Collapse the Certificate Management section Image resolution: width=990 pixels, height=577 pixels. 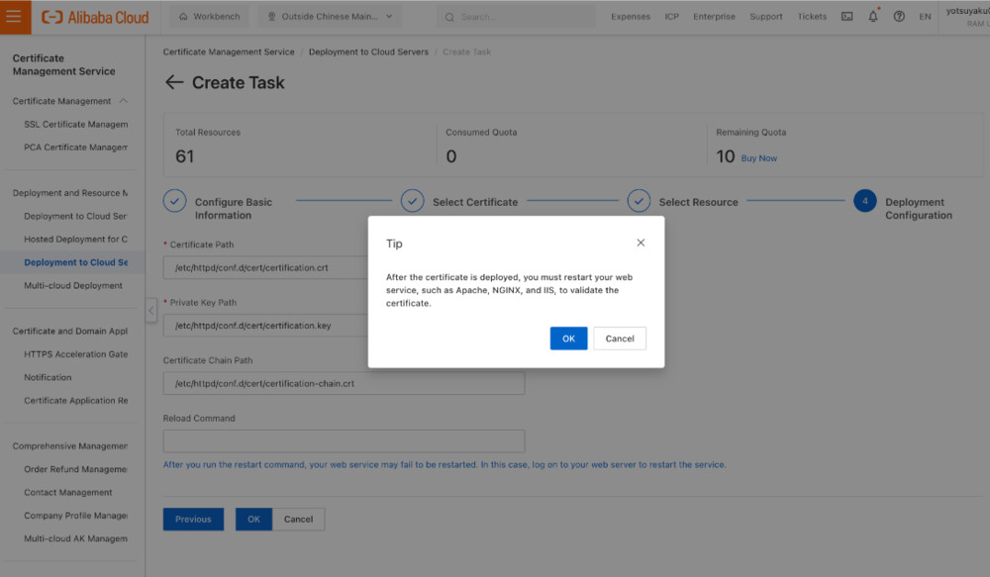coord(123,101)
